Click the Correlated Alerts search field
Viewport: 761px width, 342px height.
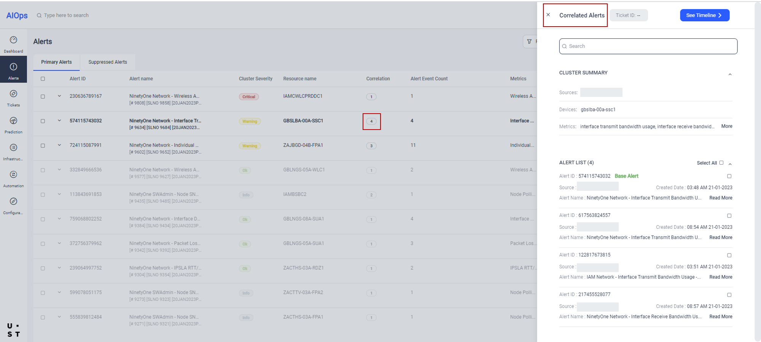coord(648,46)
